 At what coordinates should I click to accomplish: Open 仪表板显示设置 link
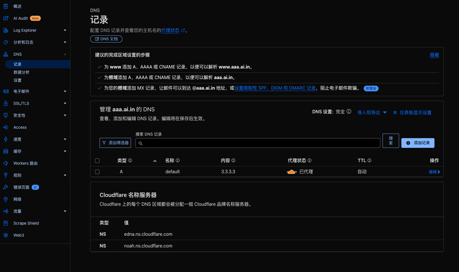[x=415, y=112]
